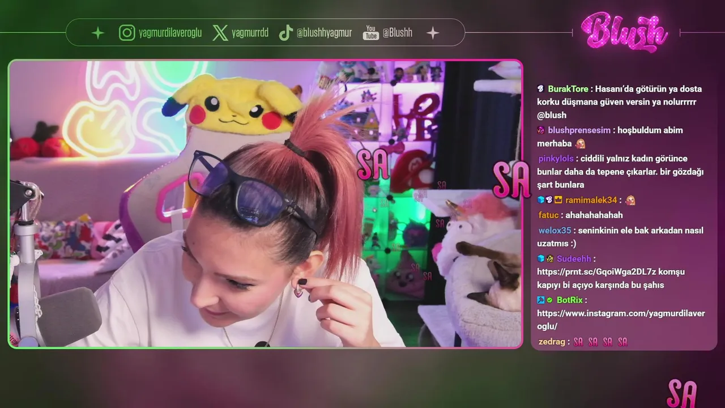Viewport: 725px width, 408px height.
Task: Click the green verified badge beside BotRix
Action: point(549,300)
